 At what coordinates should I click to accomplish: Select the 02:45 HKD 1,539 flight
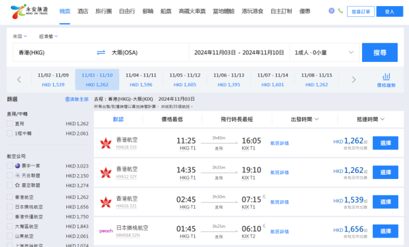click(x=386, y=201)
